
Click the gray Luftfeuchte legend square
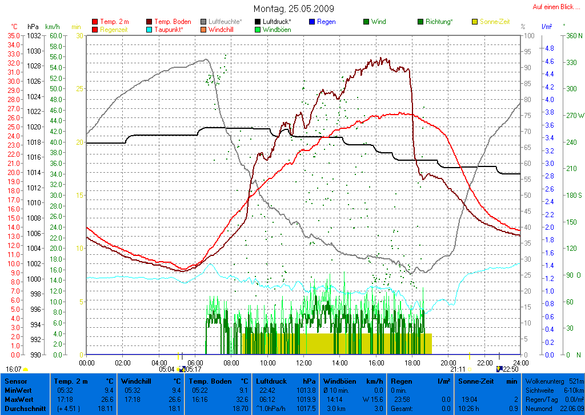coord(204,22)
